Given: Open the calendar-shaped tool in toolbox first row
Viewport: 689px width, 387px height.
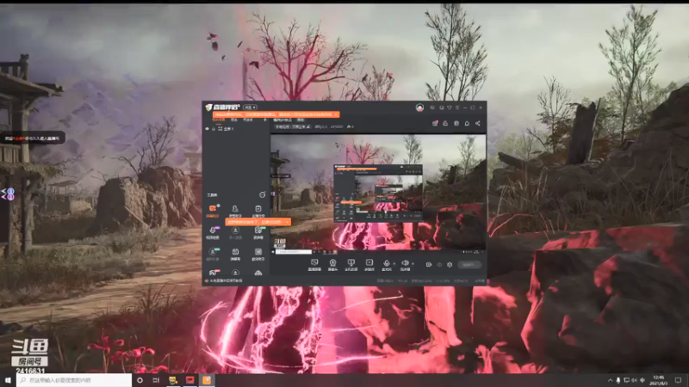Looking at the screenshot, I should 258,210.
